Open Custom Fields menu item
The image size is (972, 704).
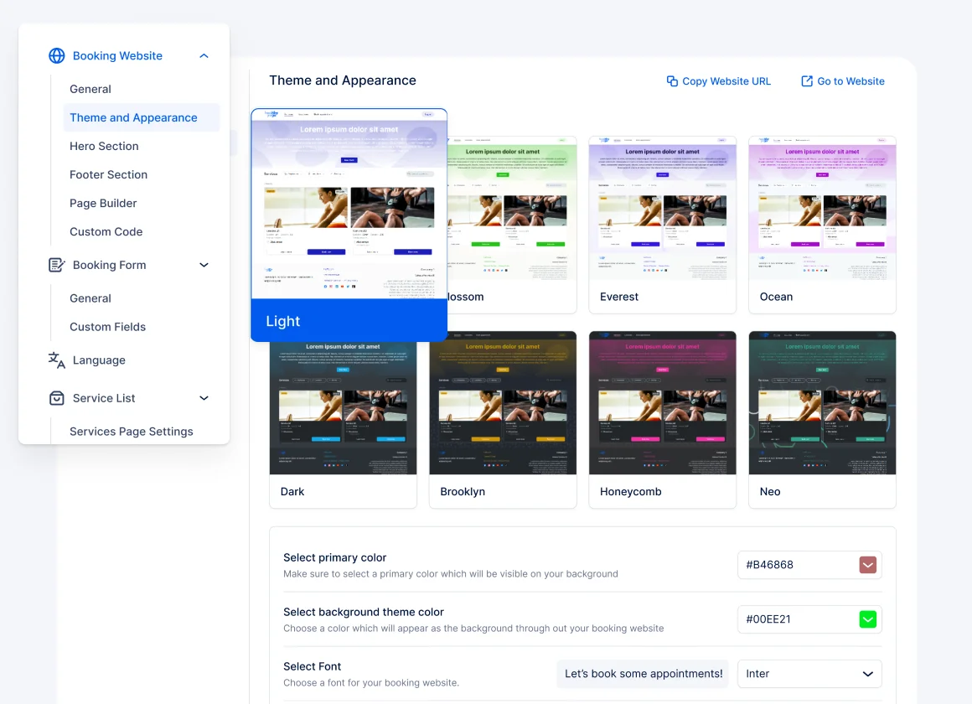pyautogui.click(x=108, y=327)
